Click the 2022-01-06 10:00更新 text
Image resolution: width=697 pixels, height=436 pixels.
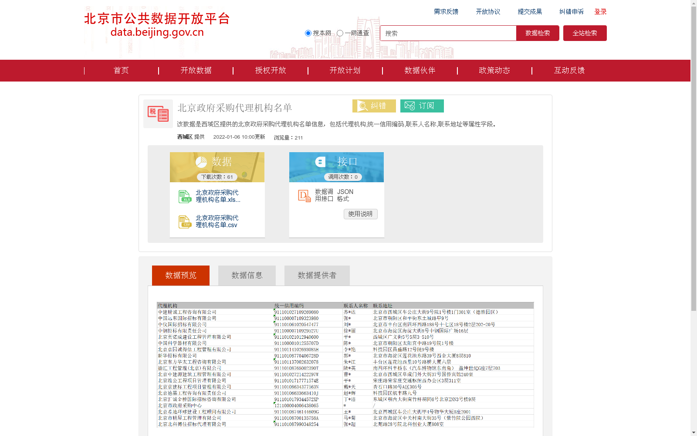pos(239,137)
